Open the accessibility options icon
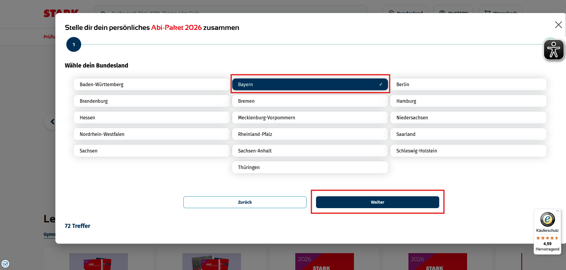Viewport: 566px width, 270px height. [x=554, y=49]
